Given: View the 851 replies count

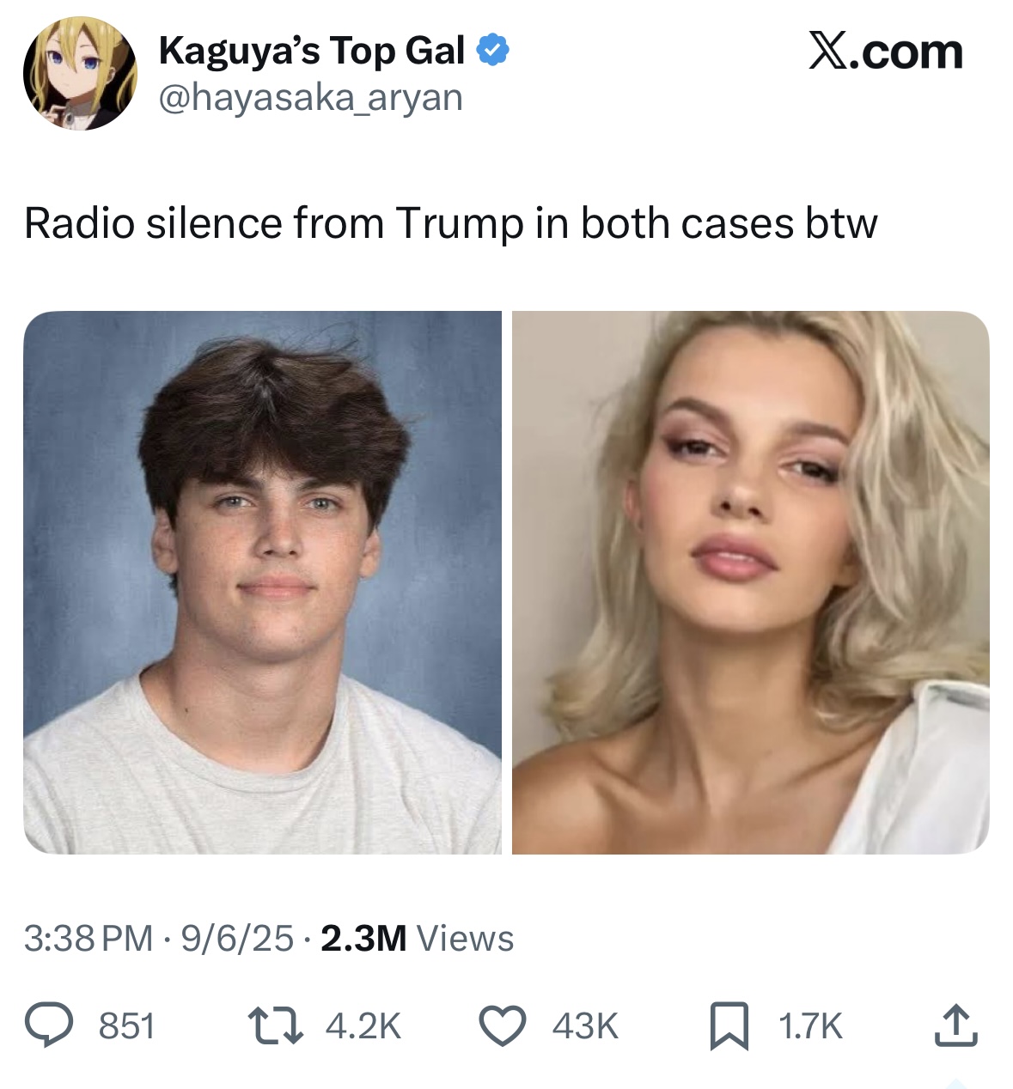Looking at the screenshot, I should 127,1026.
